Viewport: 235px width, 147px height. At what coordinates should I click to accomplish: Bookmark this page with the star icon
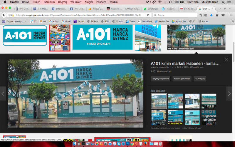click(x=201, y=15)
